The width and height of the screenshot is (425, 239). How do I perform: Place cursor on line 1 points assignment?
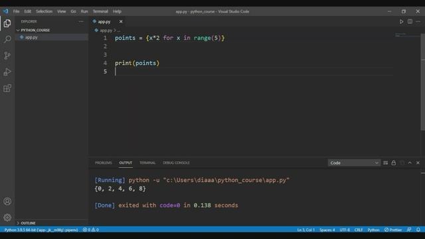(170, 38)
